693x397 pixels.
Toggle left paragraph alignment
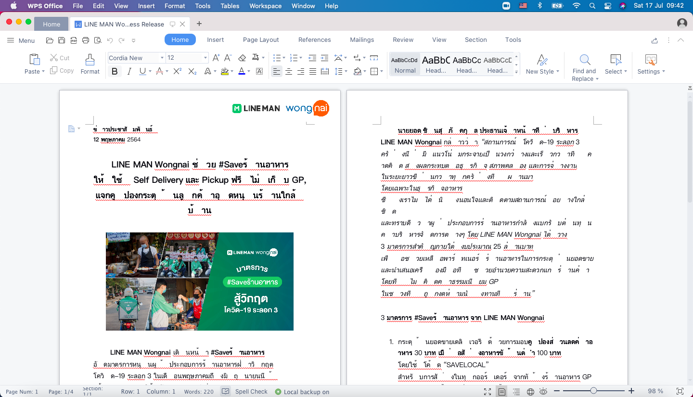277,71
